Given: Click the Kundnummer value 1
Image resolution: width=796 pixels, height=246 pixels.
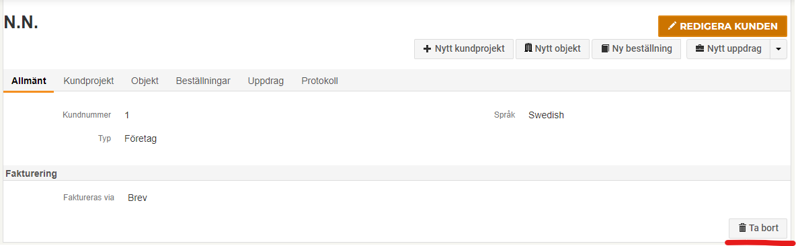Looking at the screenshot, I should [127, 115].
